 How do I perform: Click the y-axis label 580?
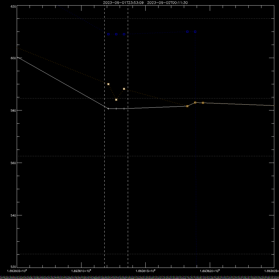click(x=13, y=110)
